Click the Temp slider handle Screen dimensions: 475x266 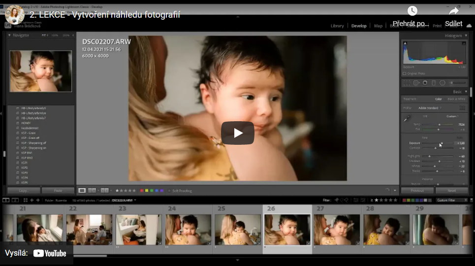(x=440, y=124)
